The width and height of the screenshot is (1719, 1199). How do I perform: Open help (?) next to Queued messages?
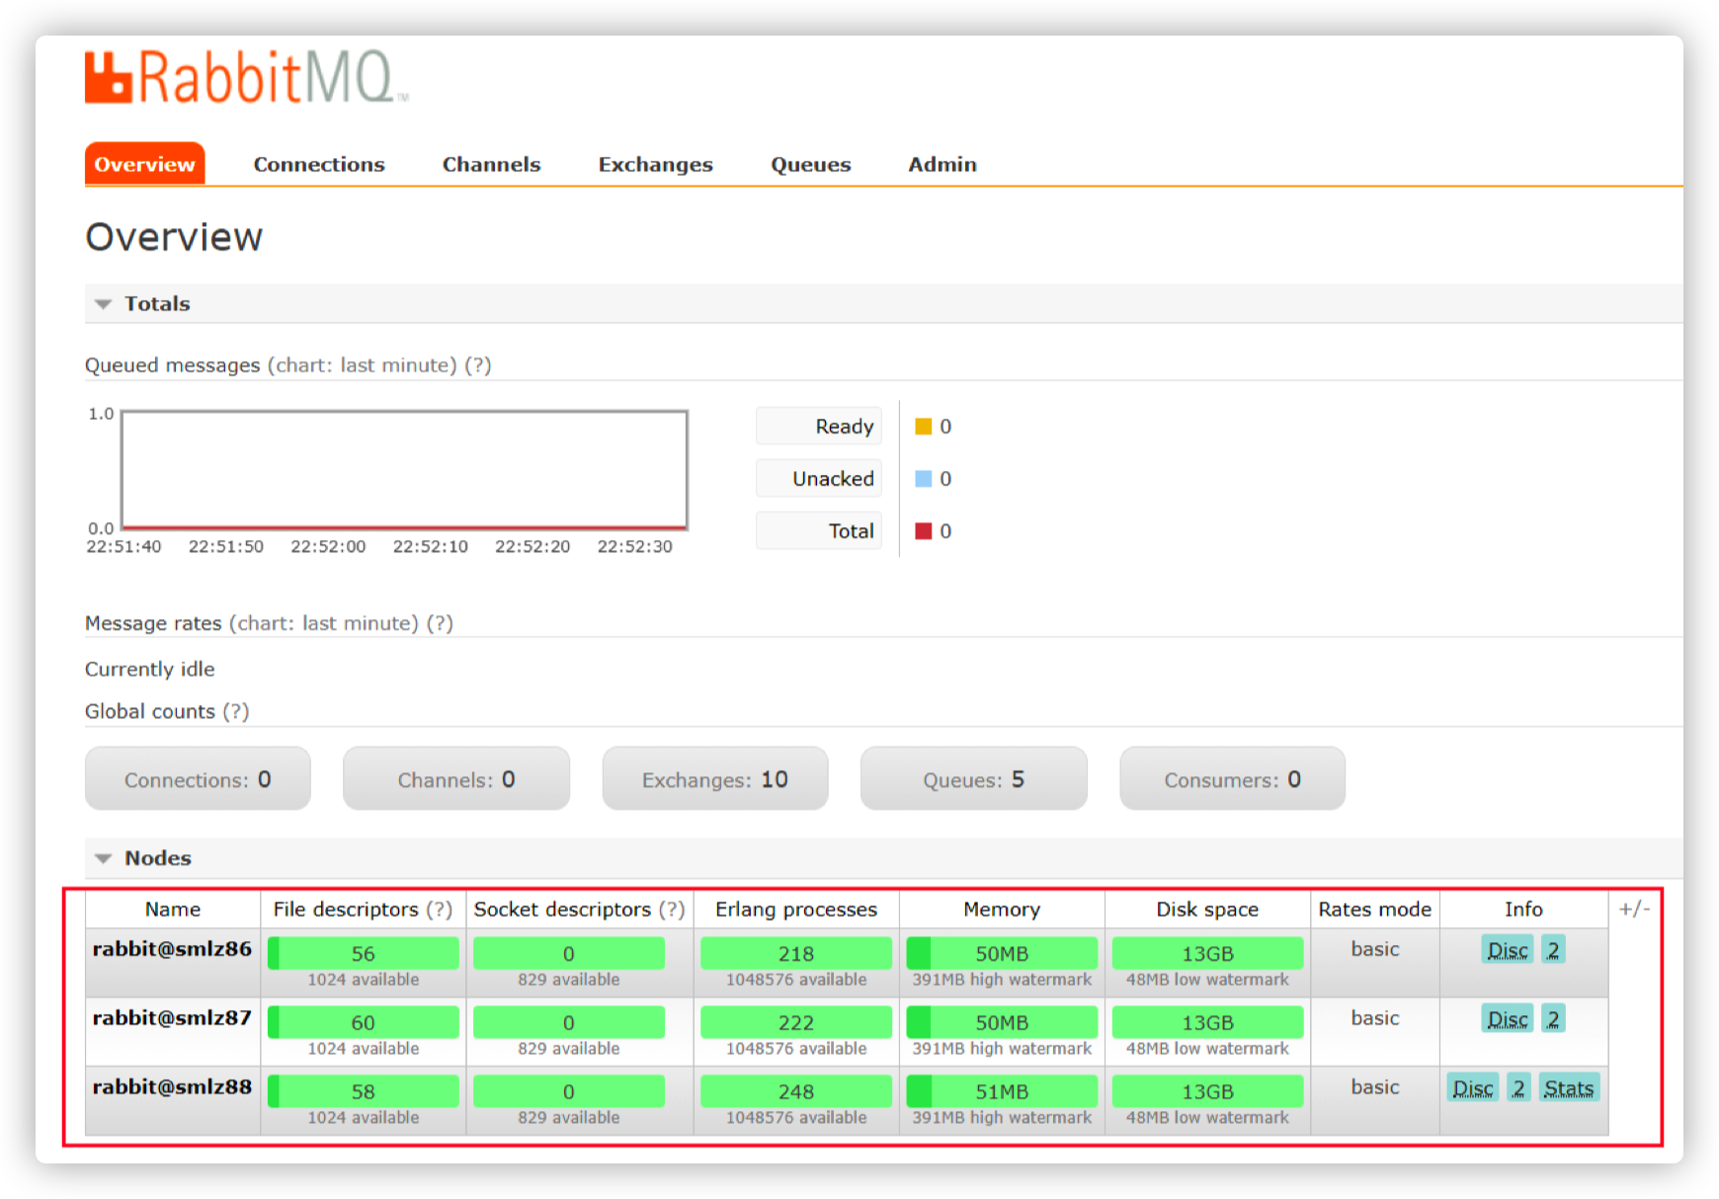pos(478,365)
